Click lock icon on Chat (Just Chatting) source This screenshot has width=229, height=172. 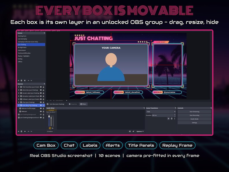[43, 102]
